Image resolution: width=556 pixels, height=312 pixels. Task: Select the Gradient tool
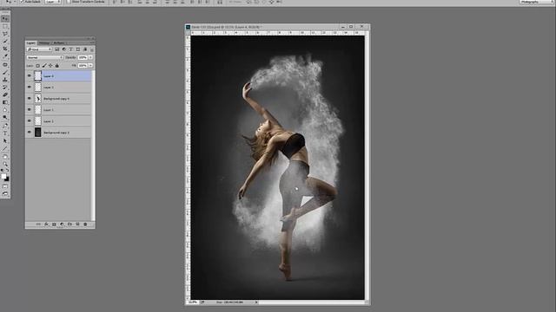(x=5, y=102)
